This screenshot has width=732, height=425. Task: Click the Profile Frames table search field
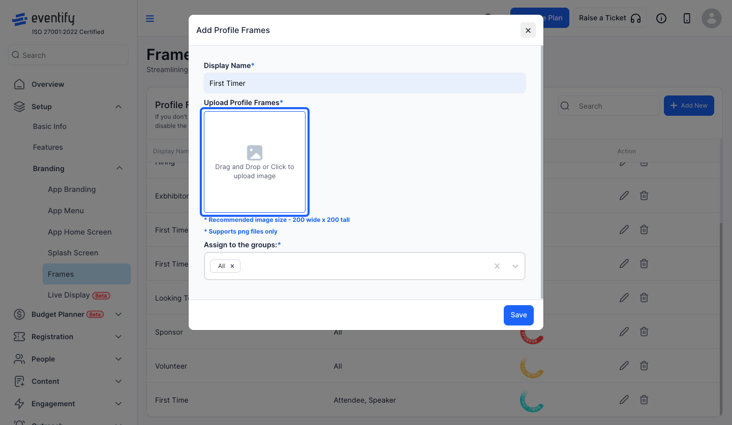click(608, 106)
